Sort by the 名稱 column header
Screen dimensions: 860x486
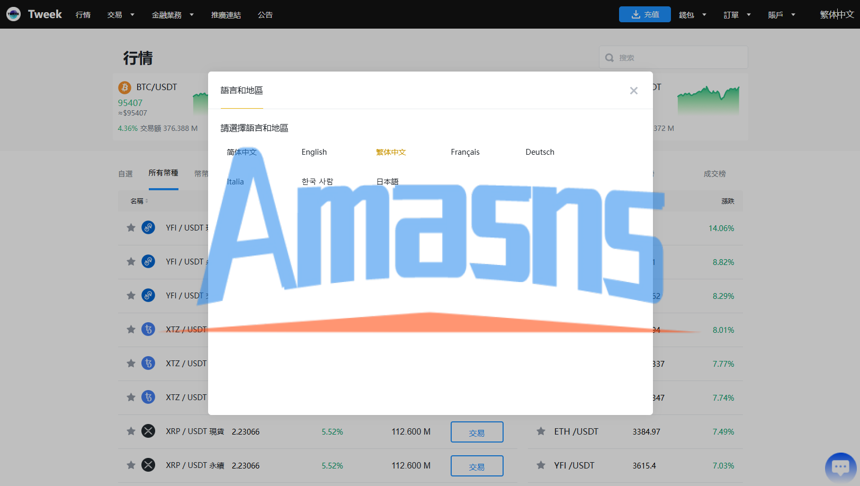coord(139,201)
